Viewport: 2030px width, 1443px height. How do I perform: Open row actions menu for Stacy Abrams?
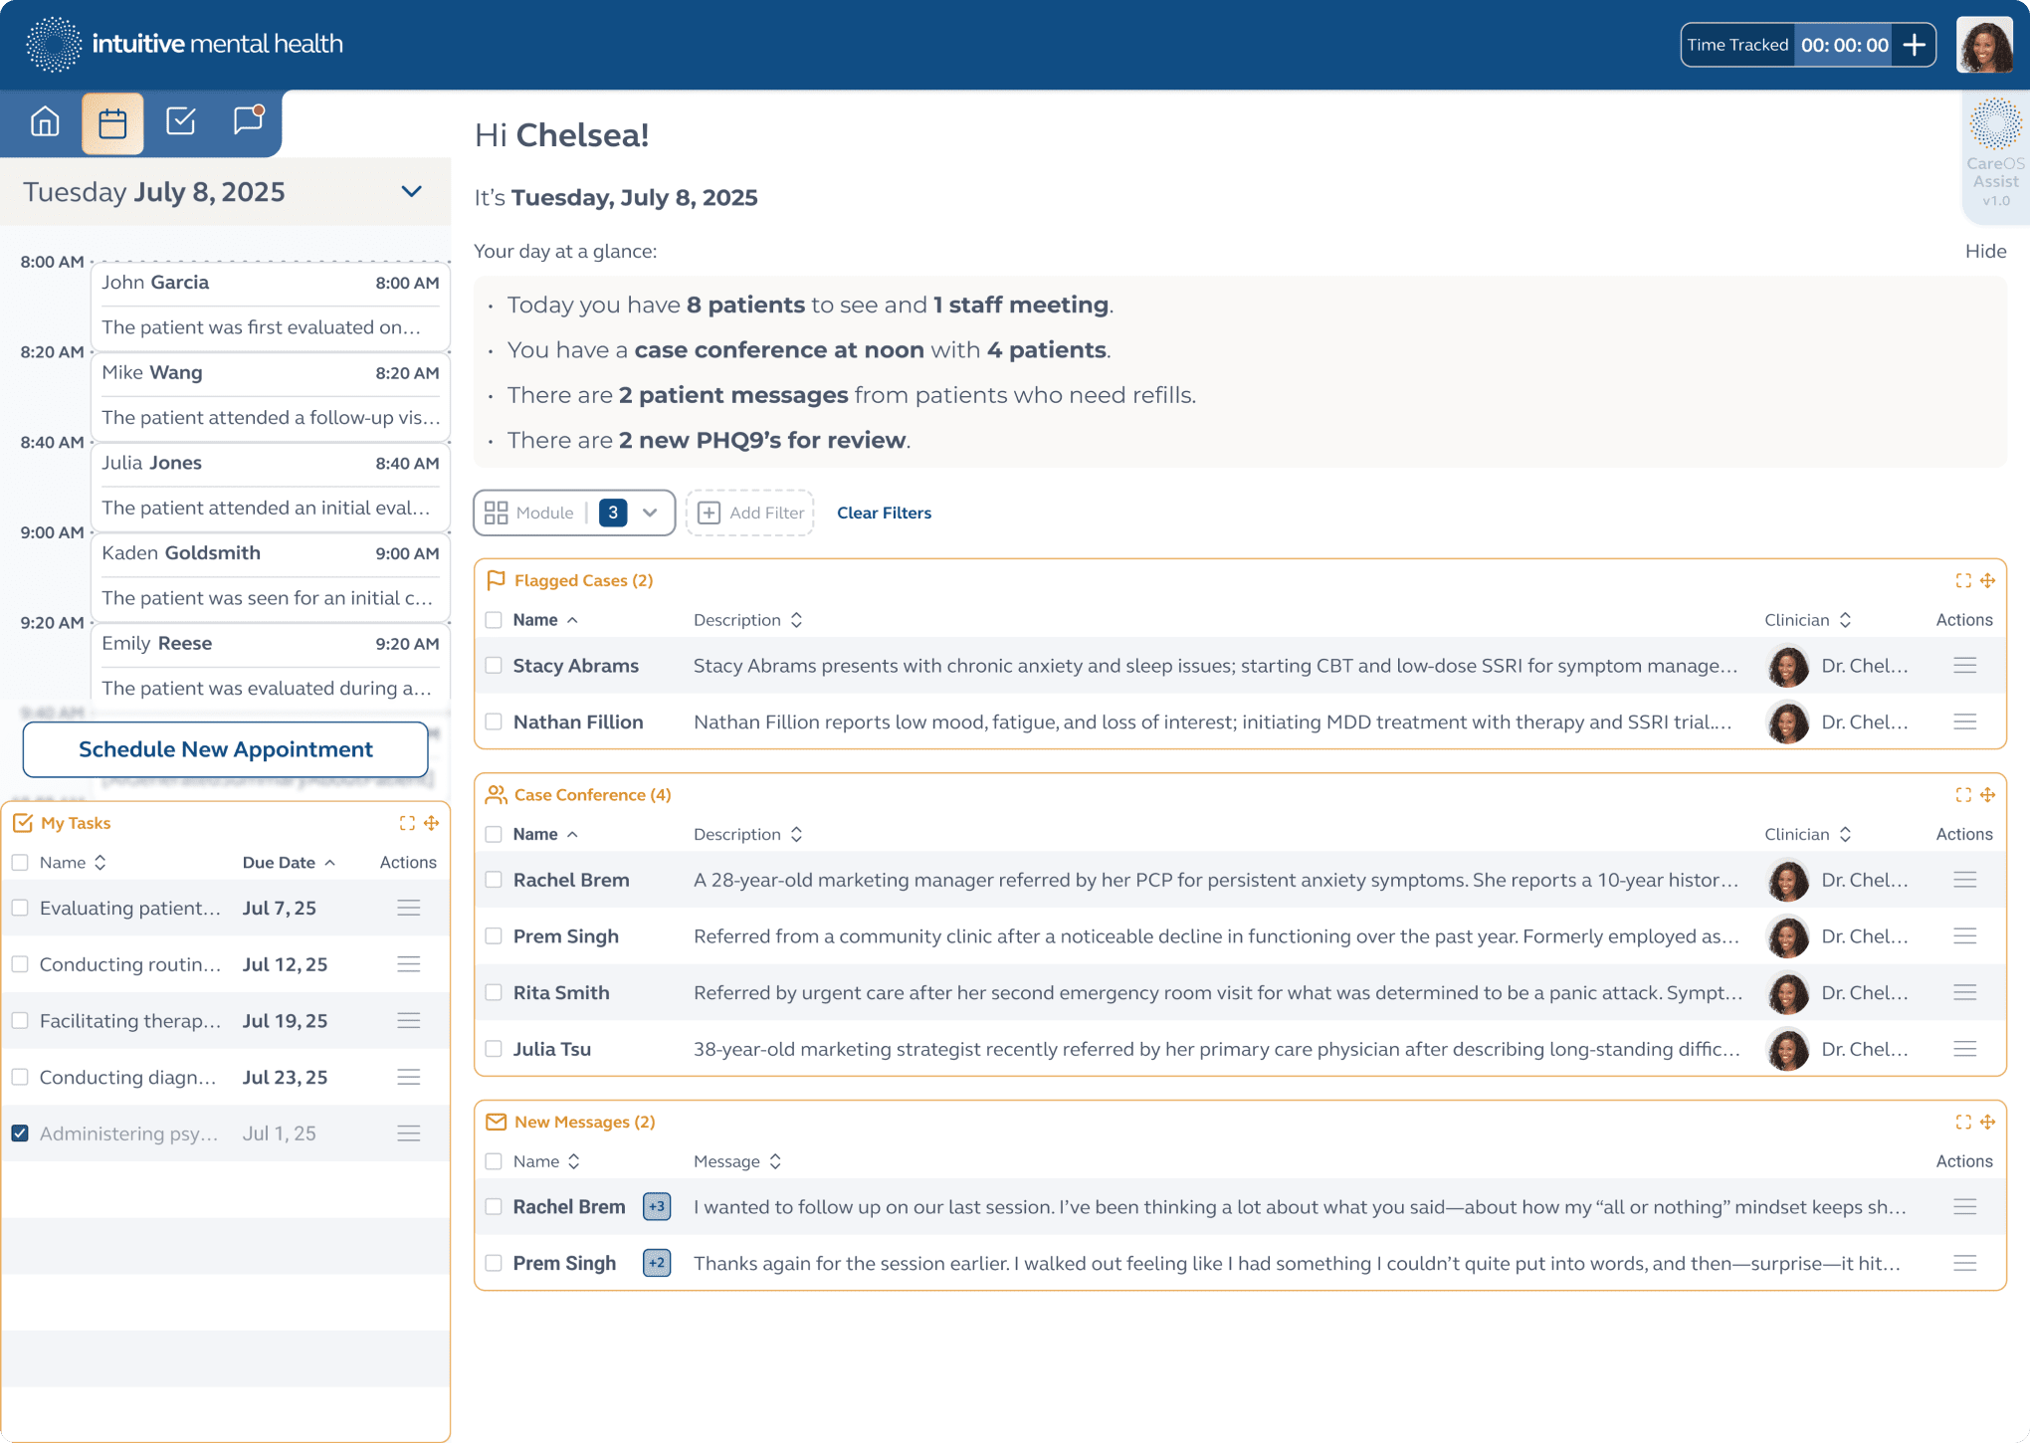point(1965,666)
